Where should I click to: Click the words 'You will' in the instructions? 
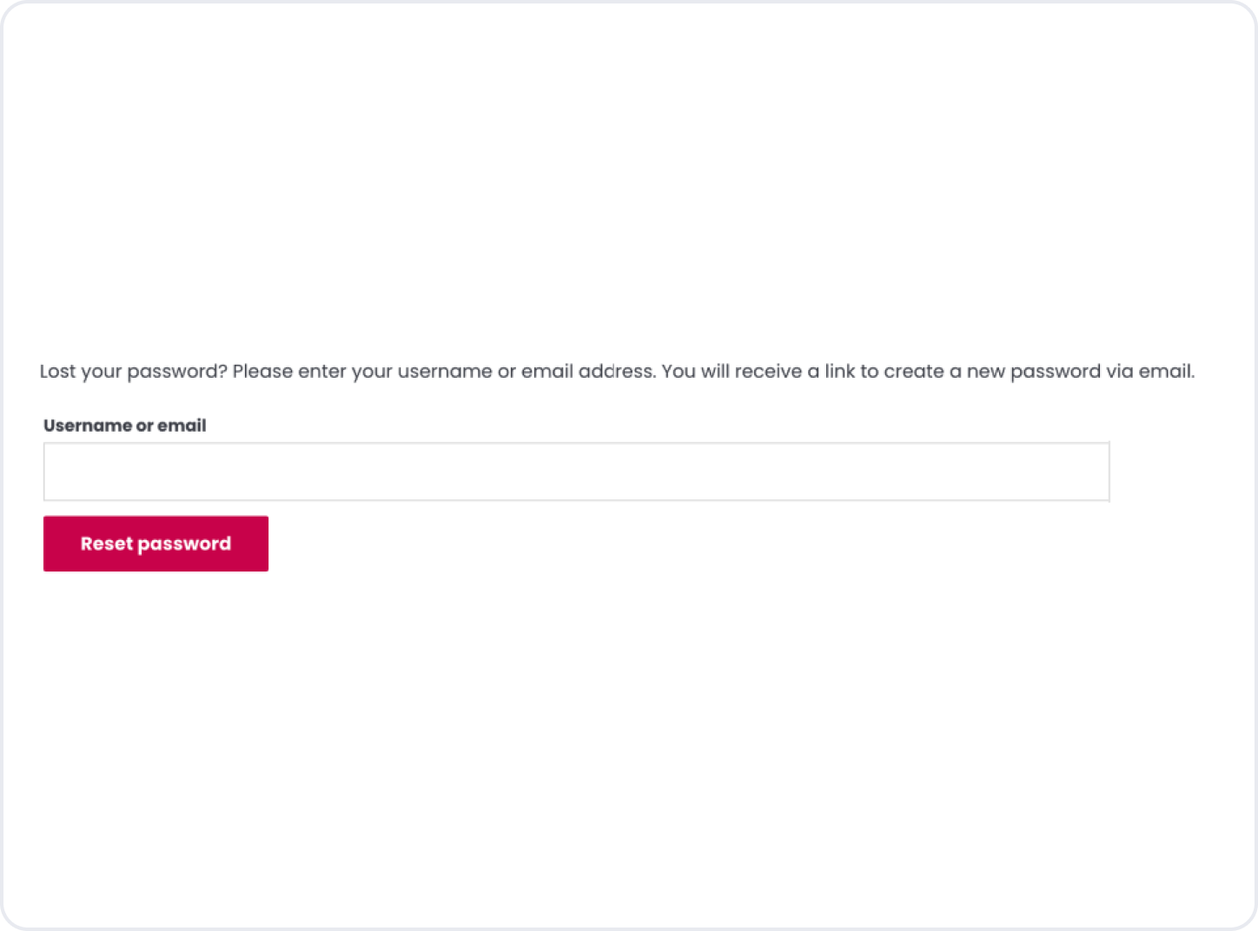coord(695,372)
